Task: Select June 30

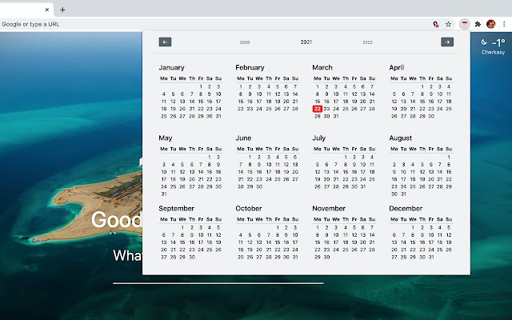Action: click(x=259, y=186)
